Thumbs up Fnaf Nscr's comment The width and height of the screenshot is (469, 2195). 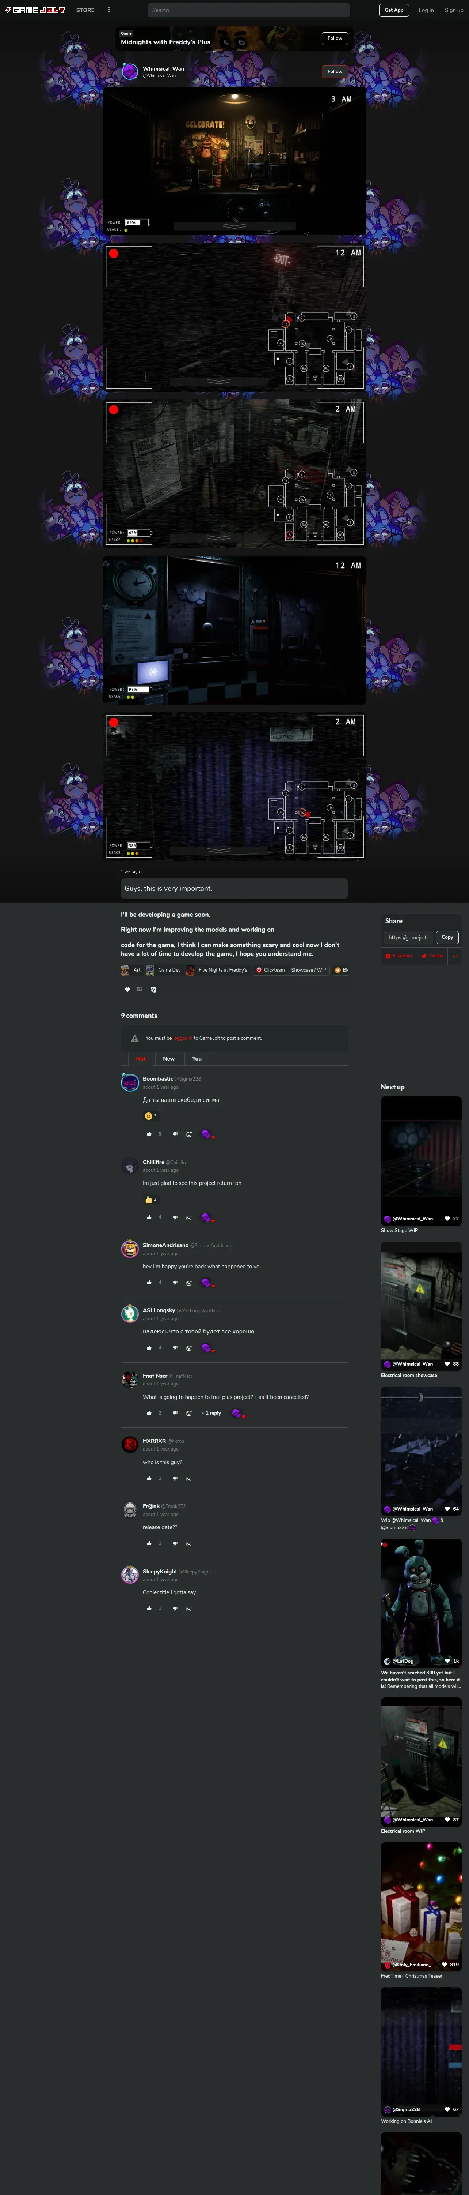point(149,1413)
